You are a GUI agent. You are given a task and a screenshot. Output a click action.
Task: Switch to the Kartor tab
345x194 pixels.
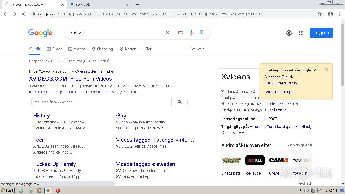127,49
